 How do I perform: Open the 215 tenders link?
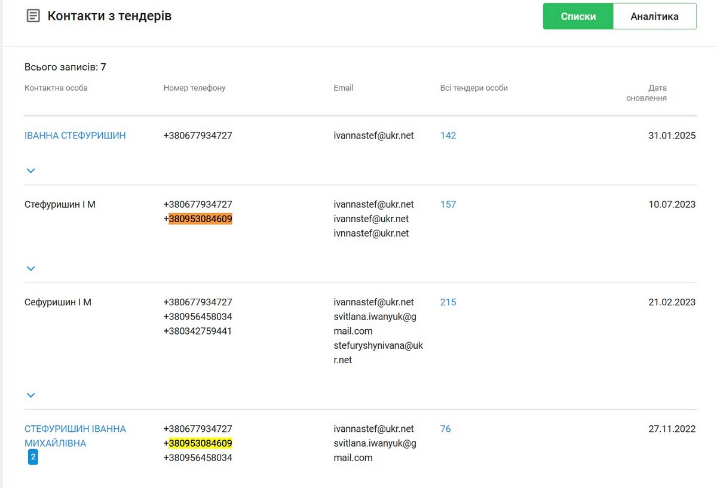[x=448, y=302]
